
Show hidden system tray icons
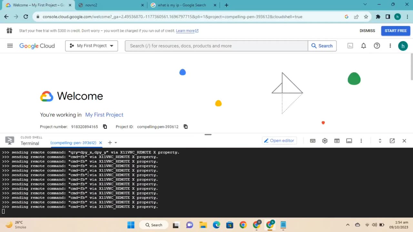(348, 225)
